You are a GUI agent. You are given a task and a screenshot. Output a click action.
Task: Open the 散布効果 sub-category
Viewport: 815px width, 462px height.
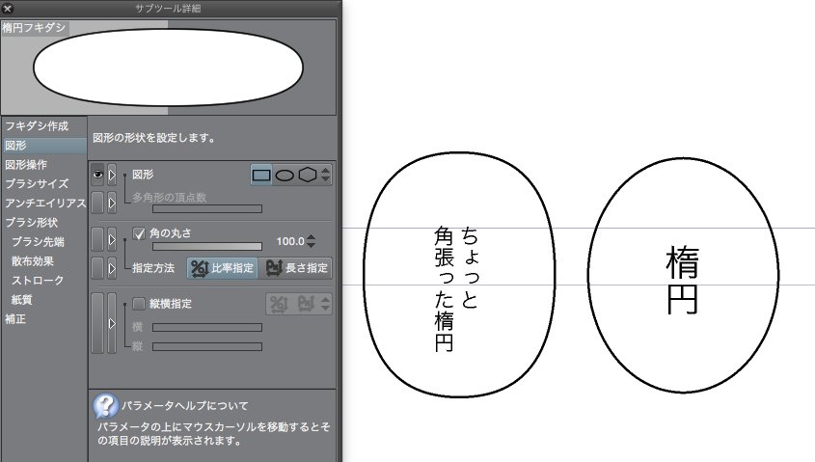click(x=33, y=260)
